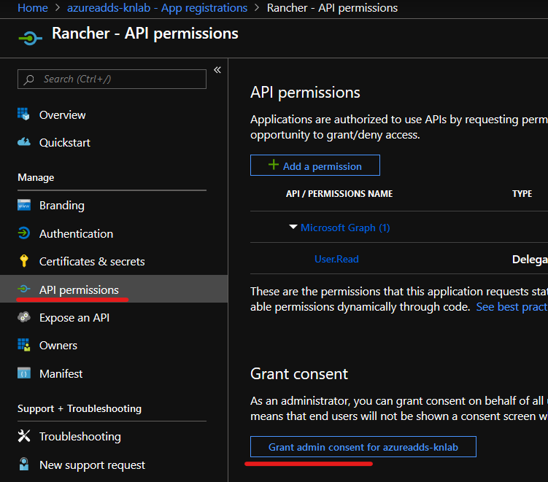Open the Owners page
Viewport: 548px width, 482px height.
(58, 345)
